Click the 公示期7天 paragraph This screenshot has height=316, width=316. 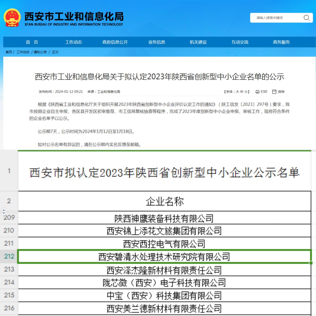coord(87,132)
